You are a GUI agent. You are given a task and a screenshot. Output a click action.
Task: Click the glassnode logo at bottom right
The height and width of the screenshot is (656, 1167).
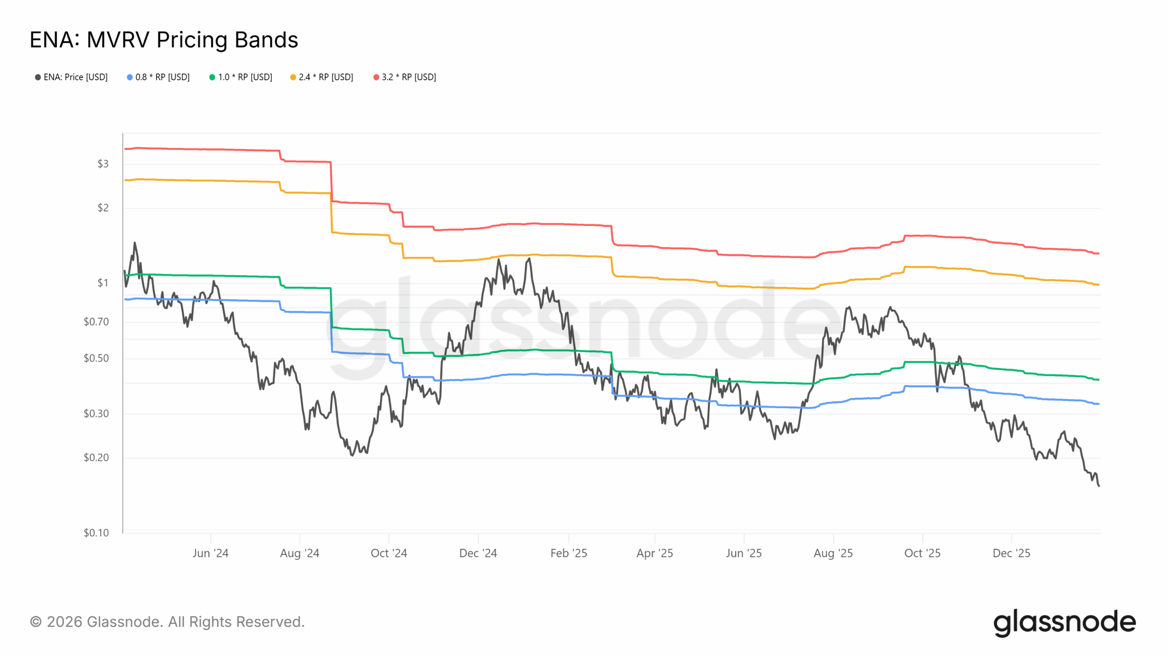click(x=1064, y=622)
